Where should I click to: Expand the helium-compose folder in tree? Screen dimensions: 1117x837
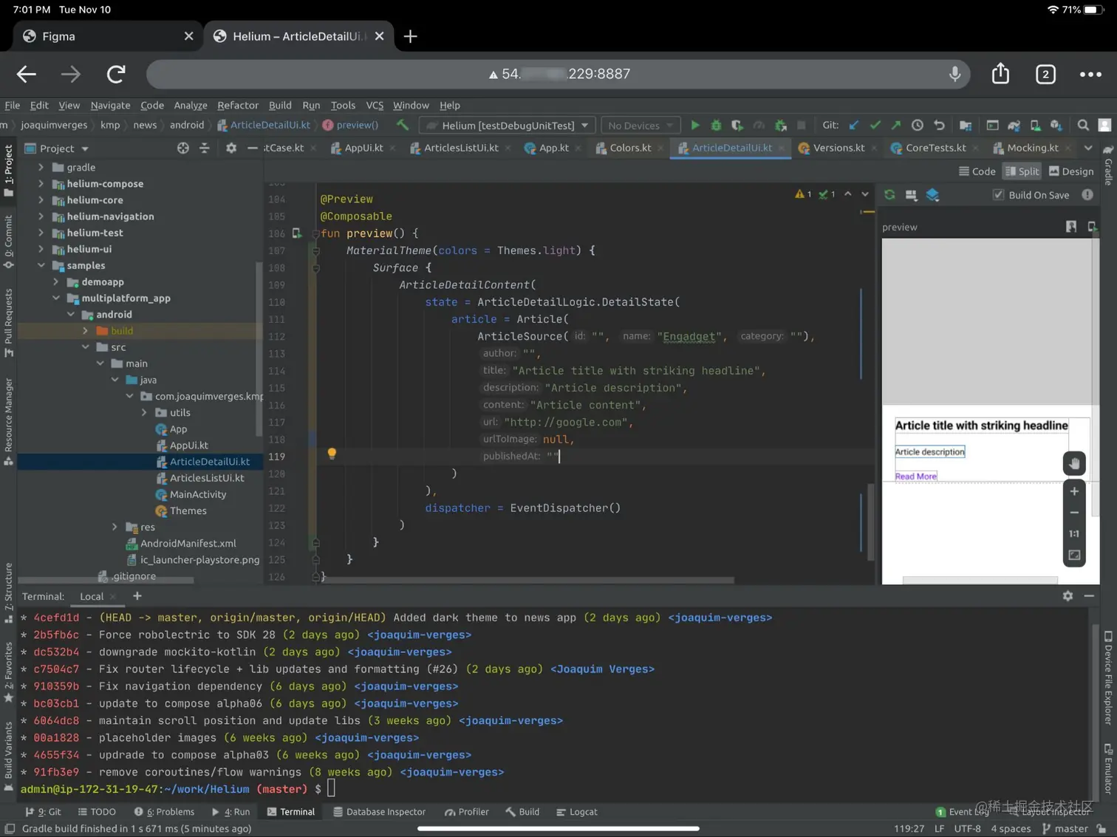click(x=41, y=184)
